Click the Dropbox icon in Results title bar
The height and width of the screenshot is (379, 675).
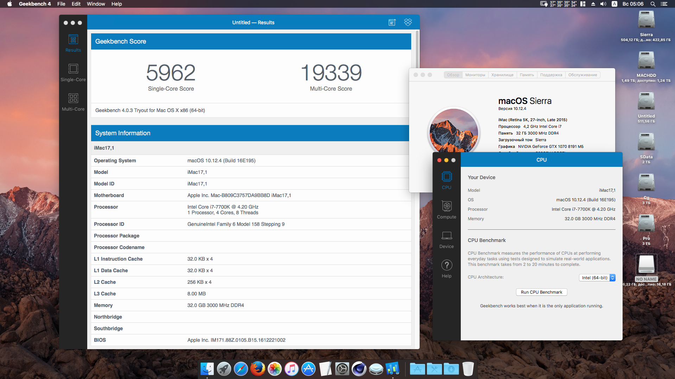pos(408,22)
